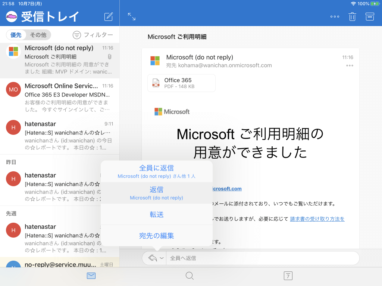Open the 請求書の受け取り方法を link
Screen dimensions: 382x286
pos(317,219)
